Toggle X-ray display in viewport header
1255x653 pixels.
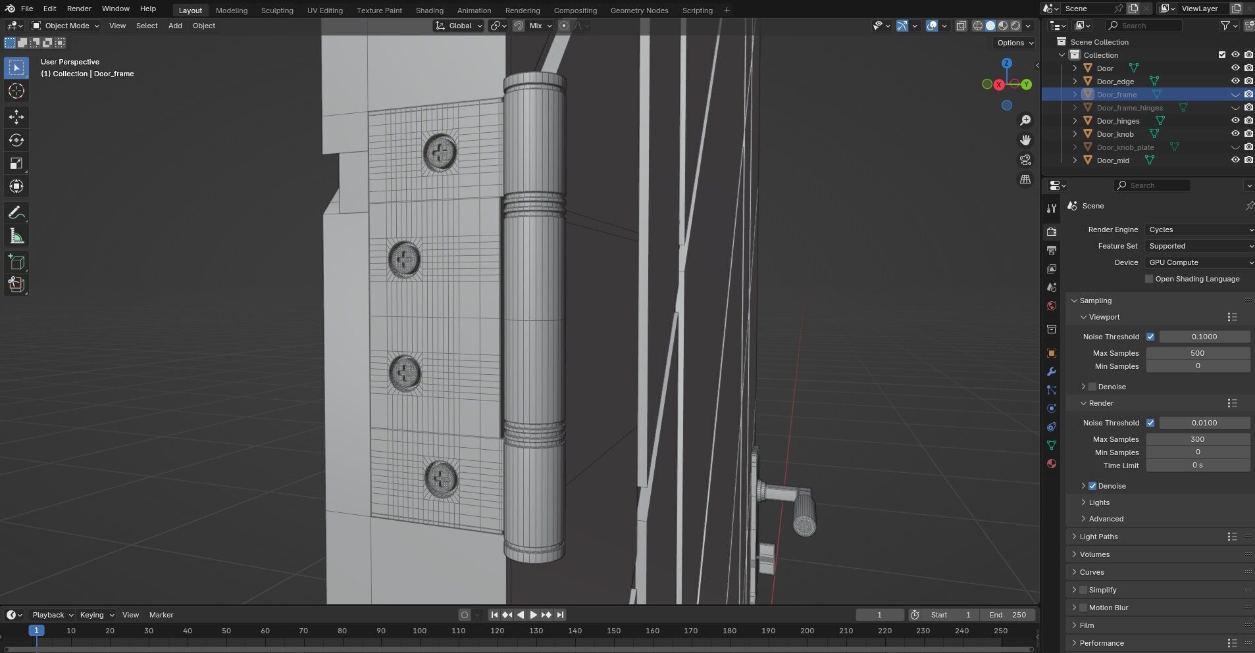(961, 26)
